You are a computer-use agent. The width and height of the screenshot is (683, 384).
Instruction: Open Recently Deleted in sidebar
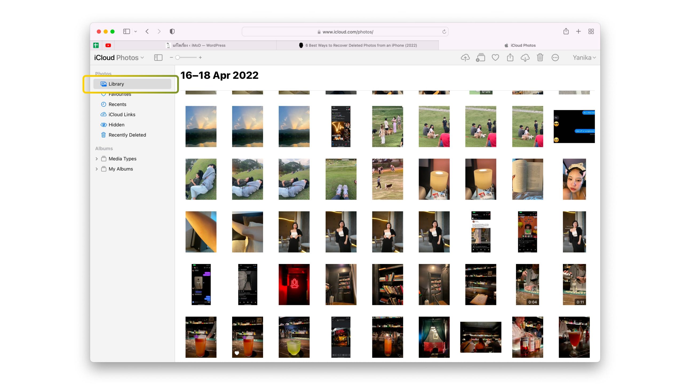[x=127, y=135]
